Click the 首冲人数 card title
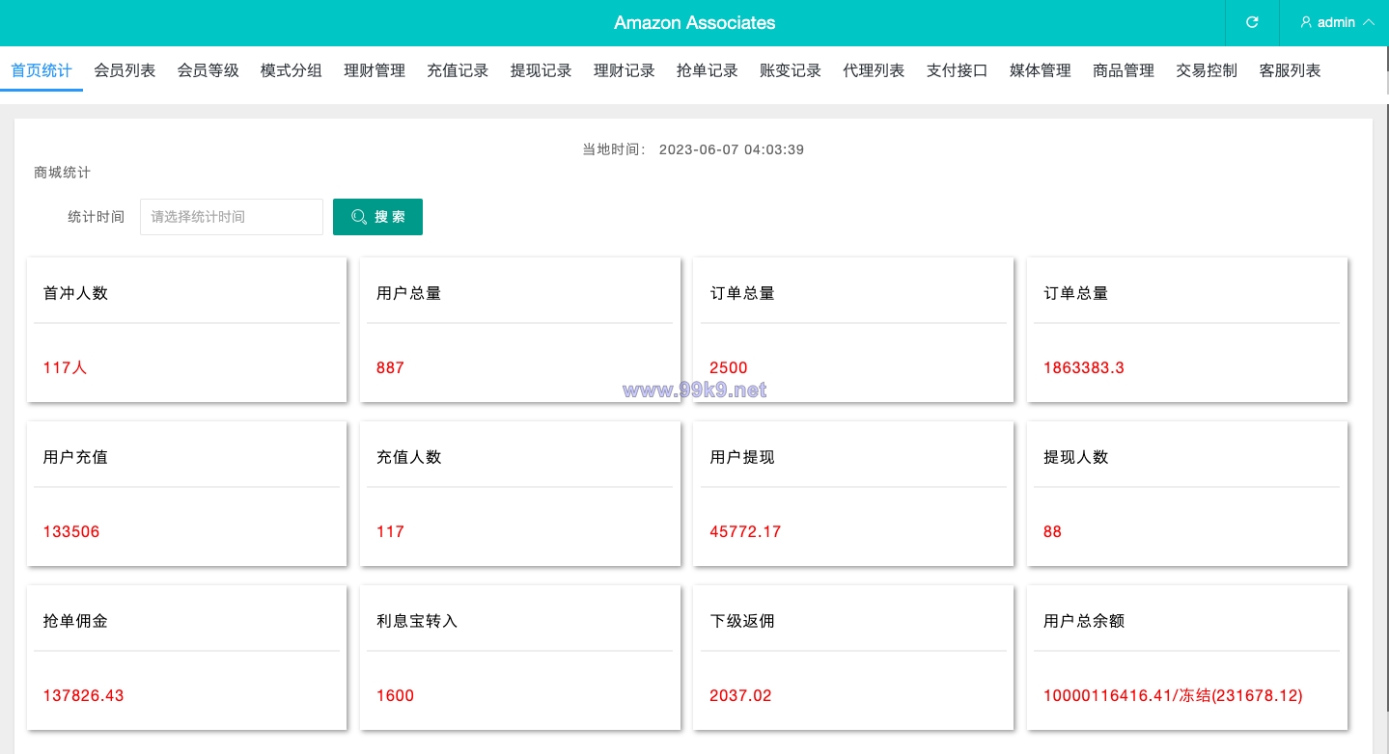 tap(75, 293)
